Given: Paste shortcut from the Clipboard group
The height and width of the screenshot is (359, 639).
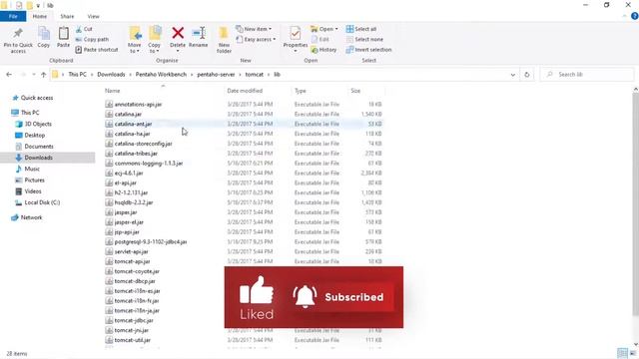Looking at the screenshot, I should point(97,50).
